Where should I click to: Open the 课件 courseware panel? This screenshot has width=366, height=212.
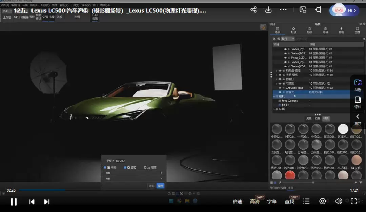click(358, 103)
